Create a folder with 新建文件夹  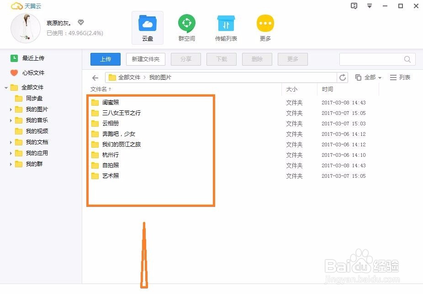(145, 59)
